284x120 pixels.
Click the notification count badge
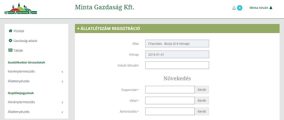coord(240,8)
